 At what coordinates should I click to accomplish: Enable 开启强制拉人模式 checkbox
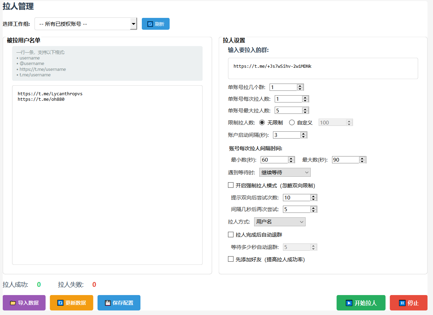coord(231,185)
